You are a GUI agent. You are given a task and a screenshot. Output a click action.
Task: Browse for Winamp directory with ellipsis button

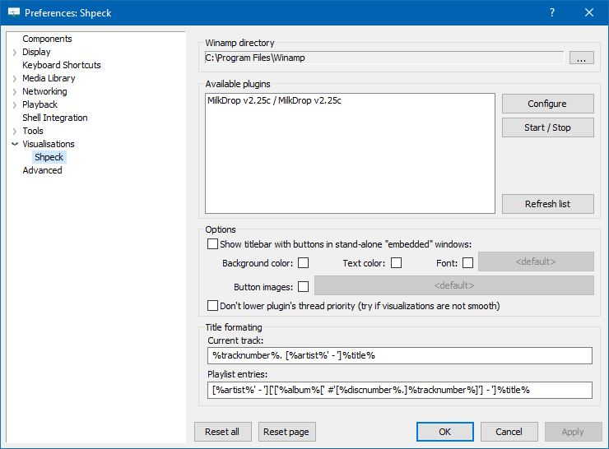581,58
